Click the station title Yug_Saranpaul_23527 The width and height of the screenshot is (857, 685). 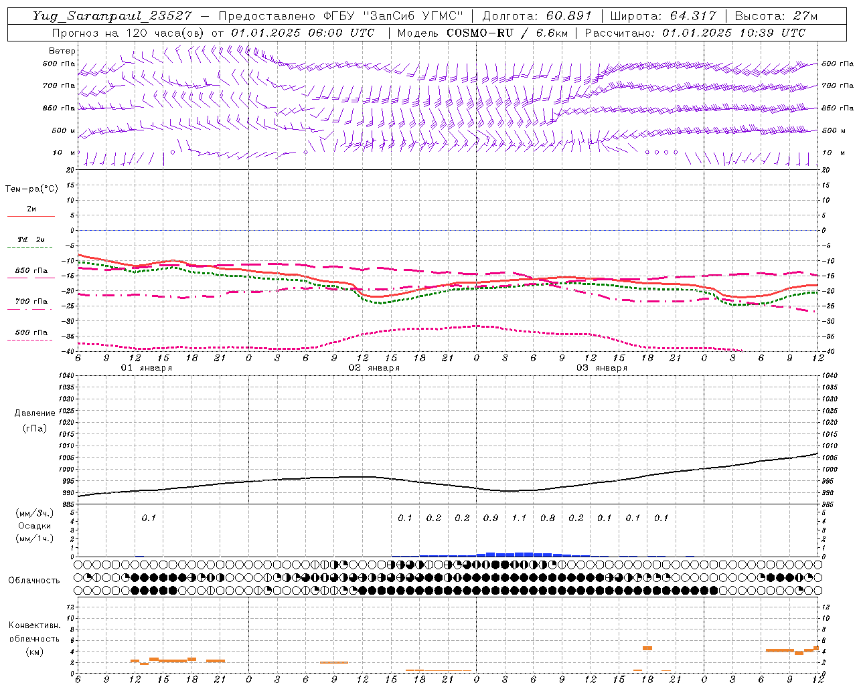(x=112, y=16)
